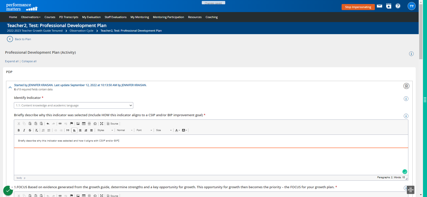Open Courses in navigation bar
This screenshot has height=197, width=427.
pos(50,17)
